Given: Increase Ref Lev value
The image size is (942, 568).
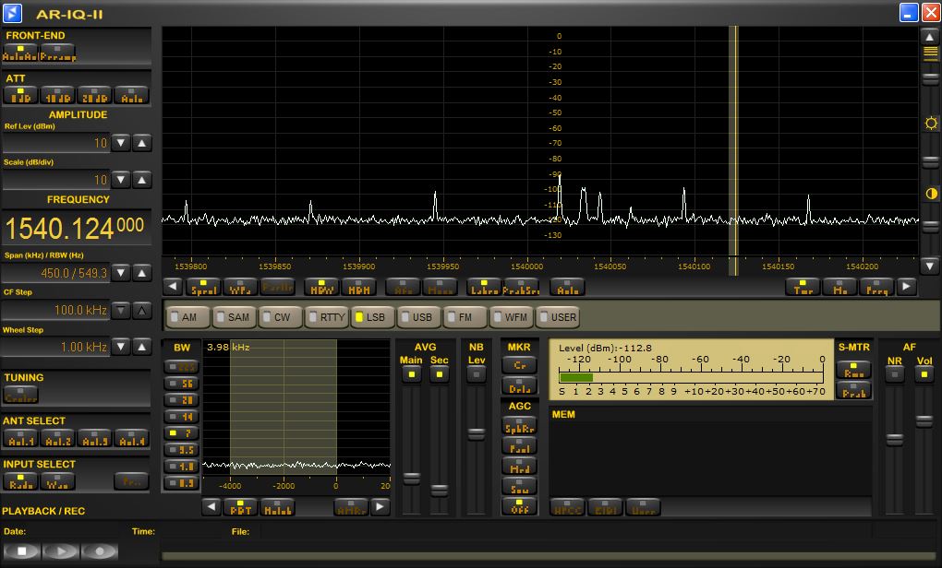Looking at the screenshot, I should pos(142,143).
